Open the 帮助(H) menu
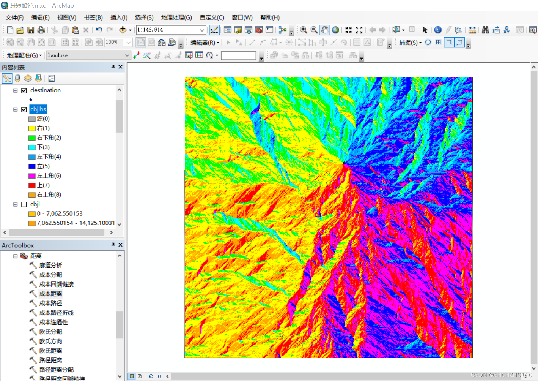Viewport: 538px width, 381px height. [270, 17]
